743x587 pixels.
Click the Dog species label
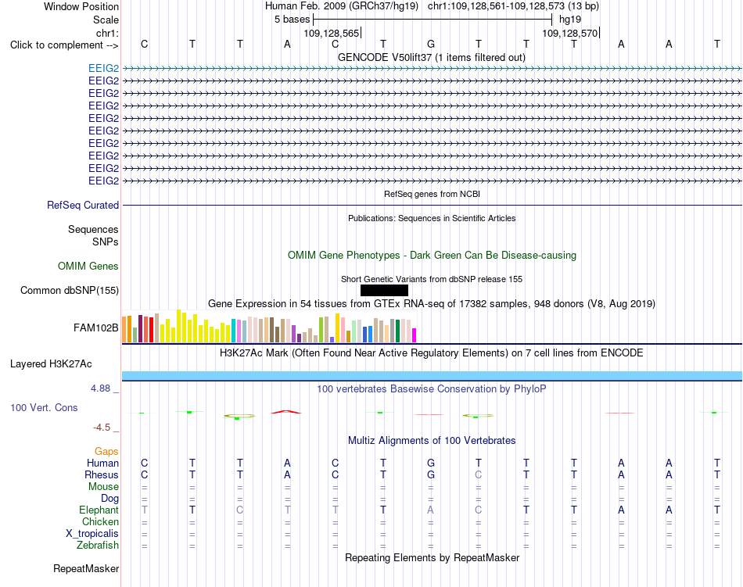tap(109, 498)
